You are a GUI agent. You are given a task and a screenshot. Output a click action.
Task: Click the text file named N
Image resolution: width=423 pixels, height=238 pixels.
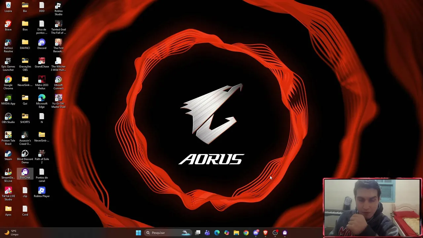[x=42, y=118]
